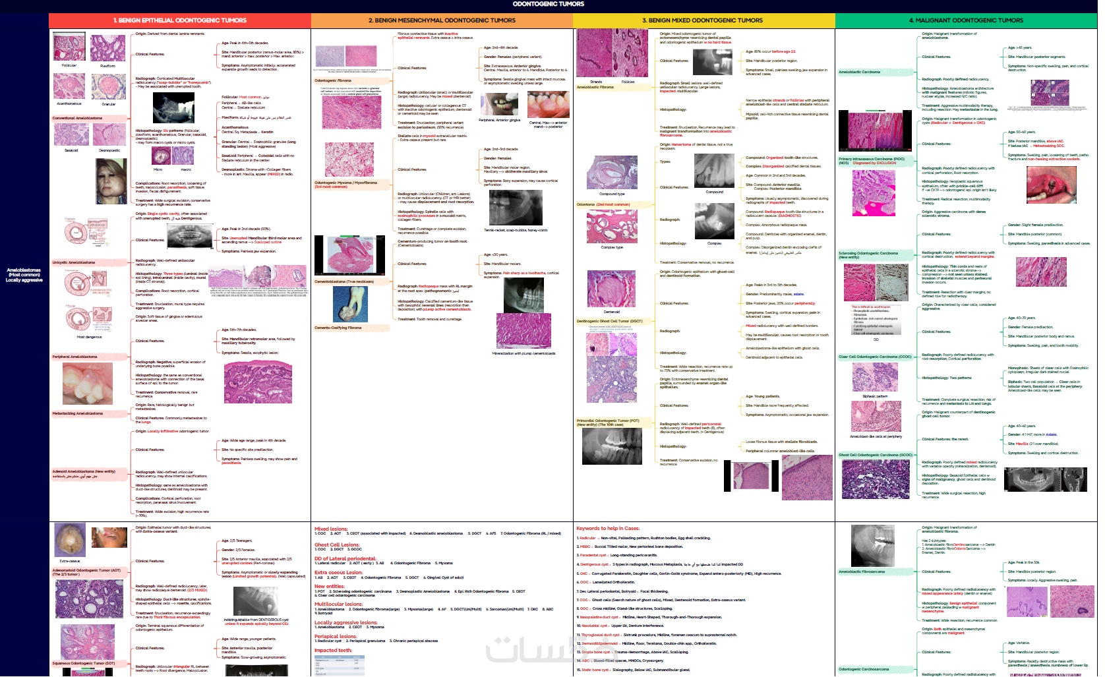The height and width of the screenshot is (677, 1105).
Task: Open the Dentinoid histology thumbnail
Action: point(611,288)
